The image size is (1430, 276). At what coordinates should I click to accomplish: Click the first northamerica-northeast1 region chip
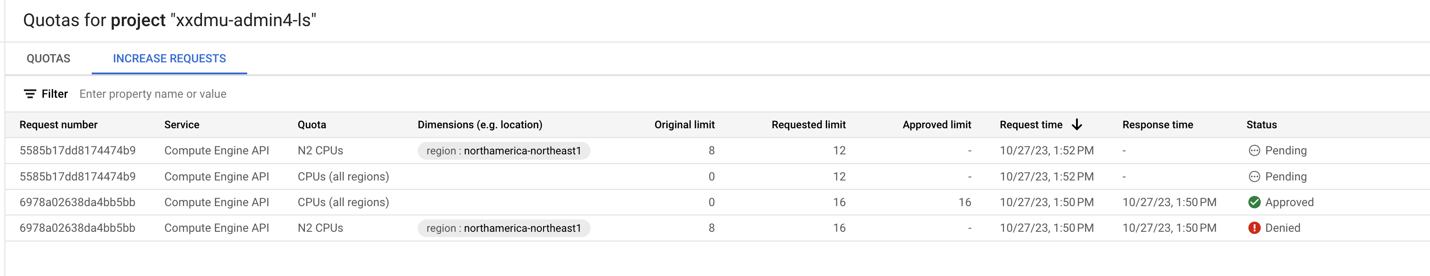[505, 150]
